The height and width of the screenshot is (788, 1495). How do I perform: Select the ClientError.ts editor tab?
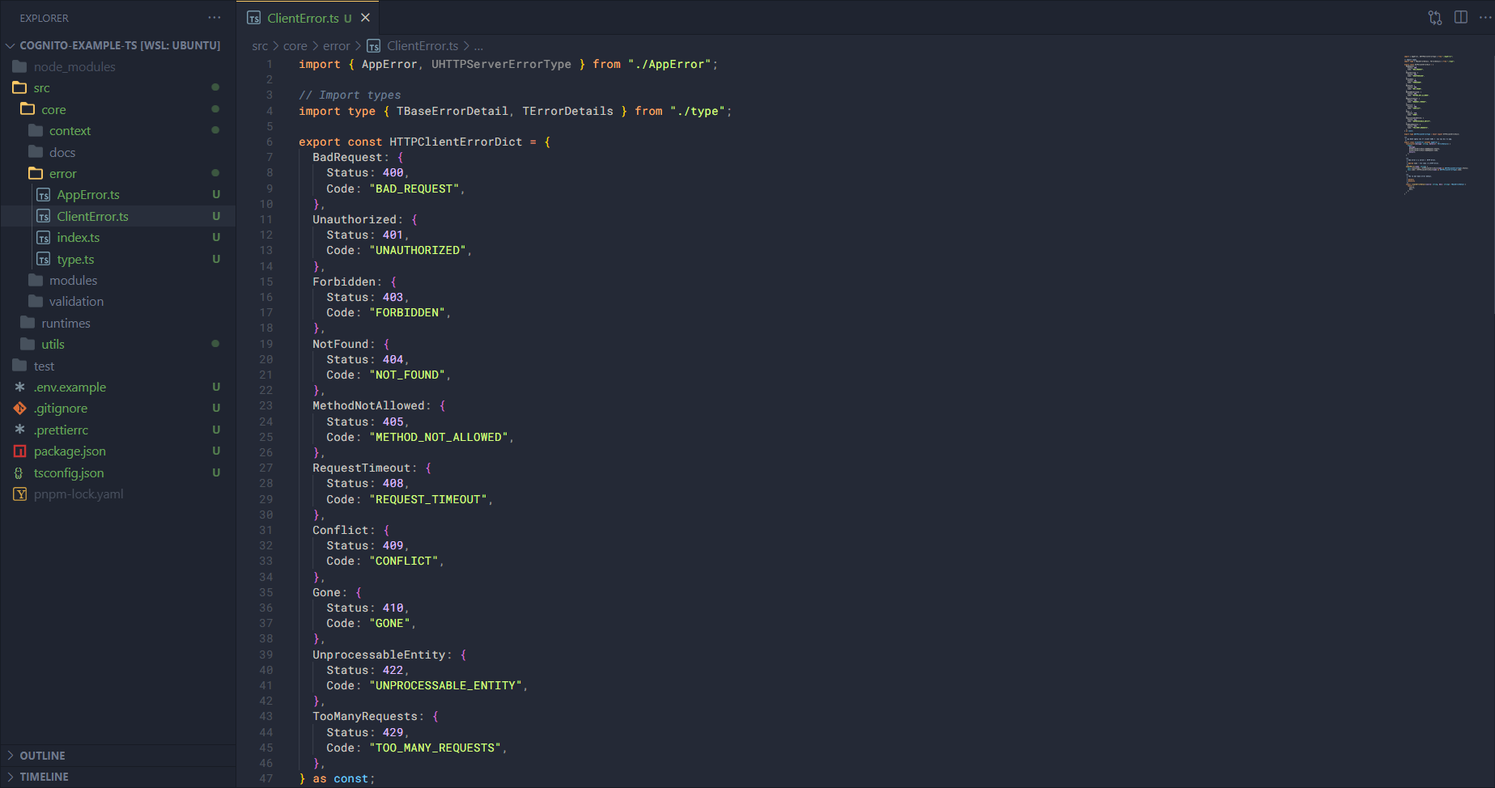pyautogui.click(x=303, y=18)
